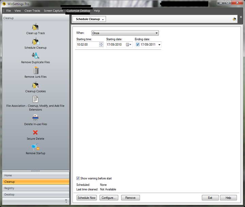Click the menu bar grip handle
This screenshot has width=245, height=207.
pos(4,11)
